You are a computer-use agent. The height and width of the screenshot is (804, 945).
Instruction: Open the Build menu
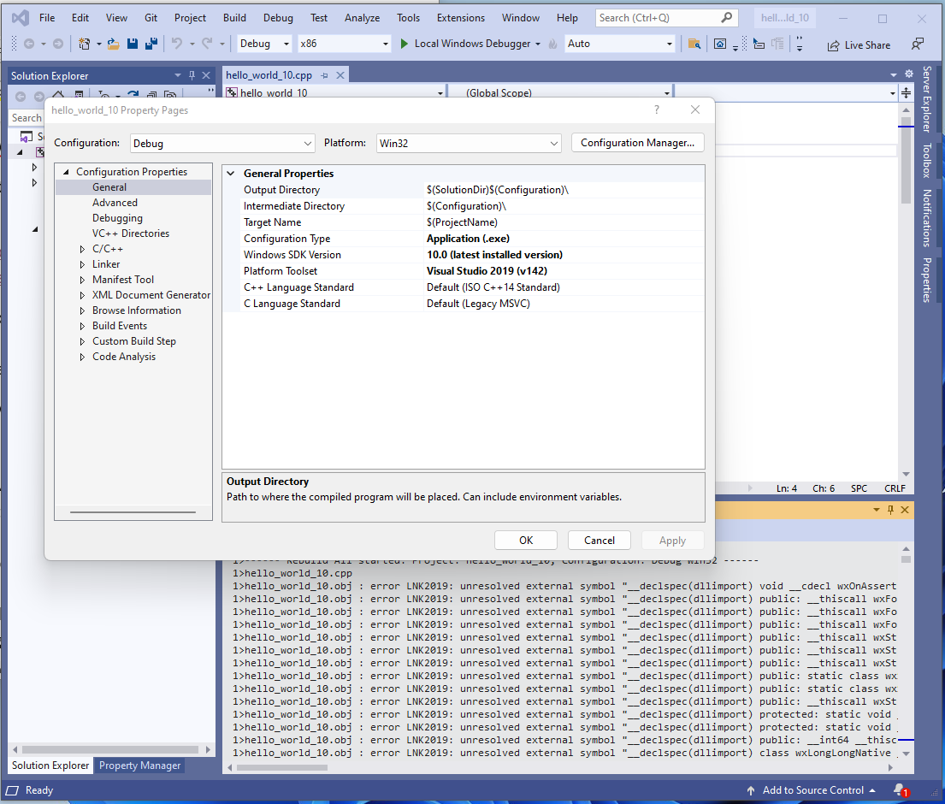[234, 17]
